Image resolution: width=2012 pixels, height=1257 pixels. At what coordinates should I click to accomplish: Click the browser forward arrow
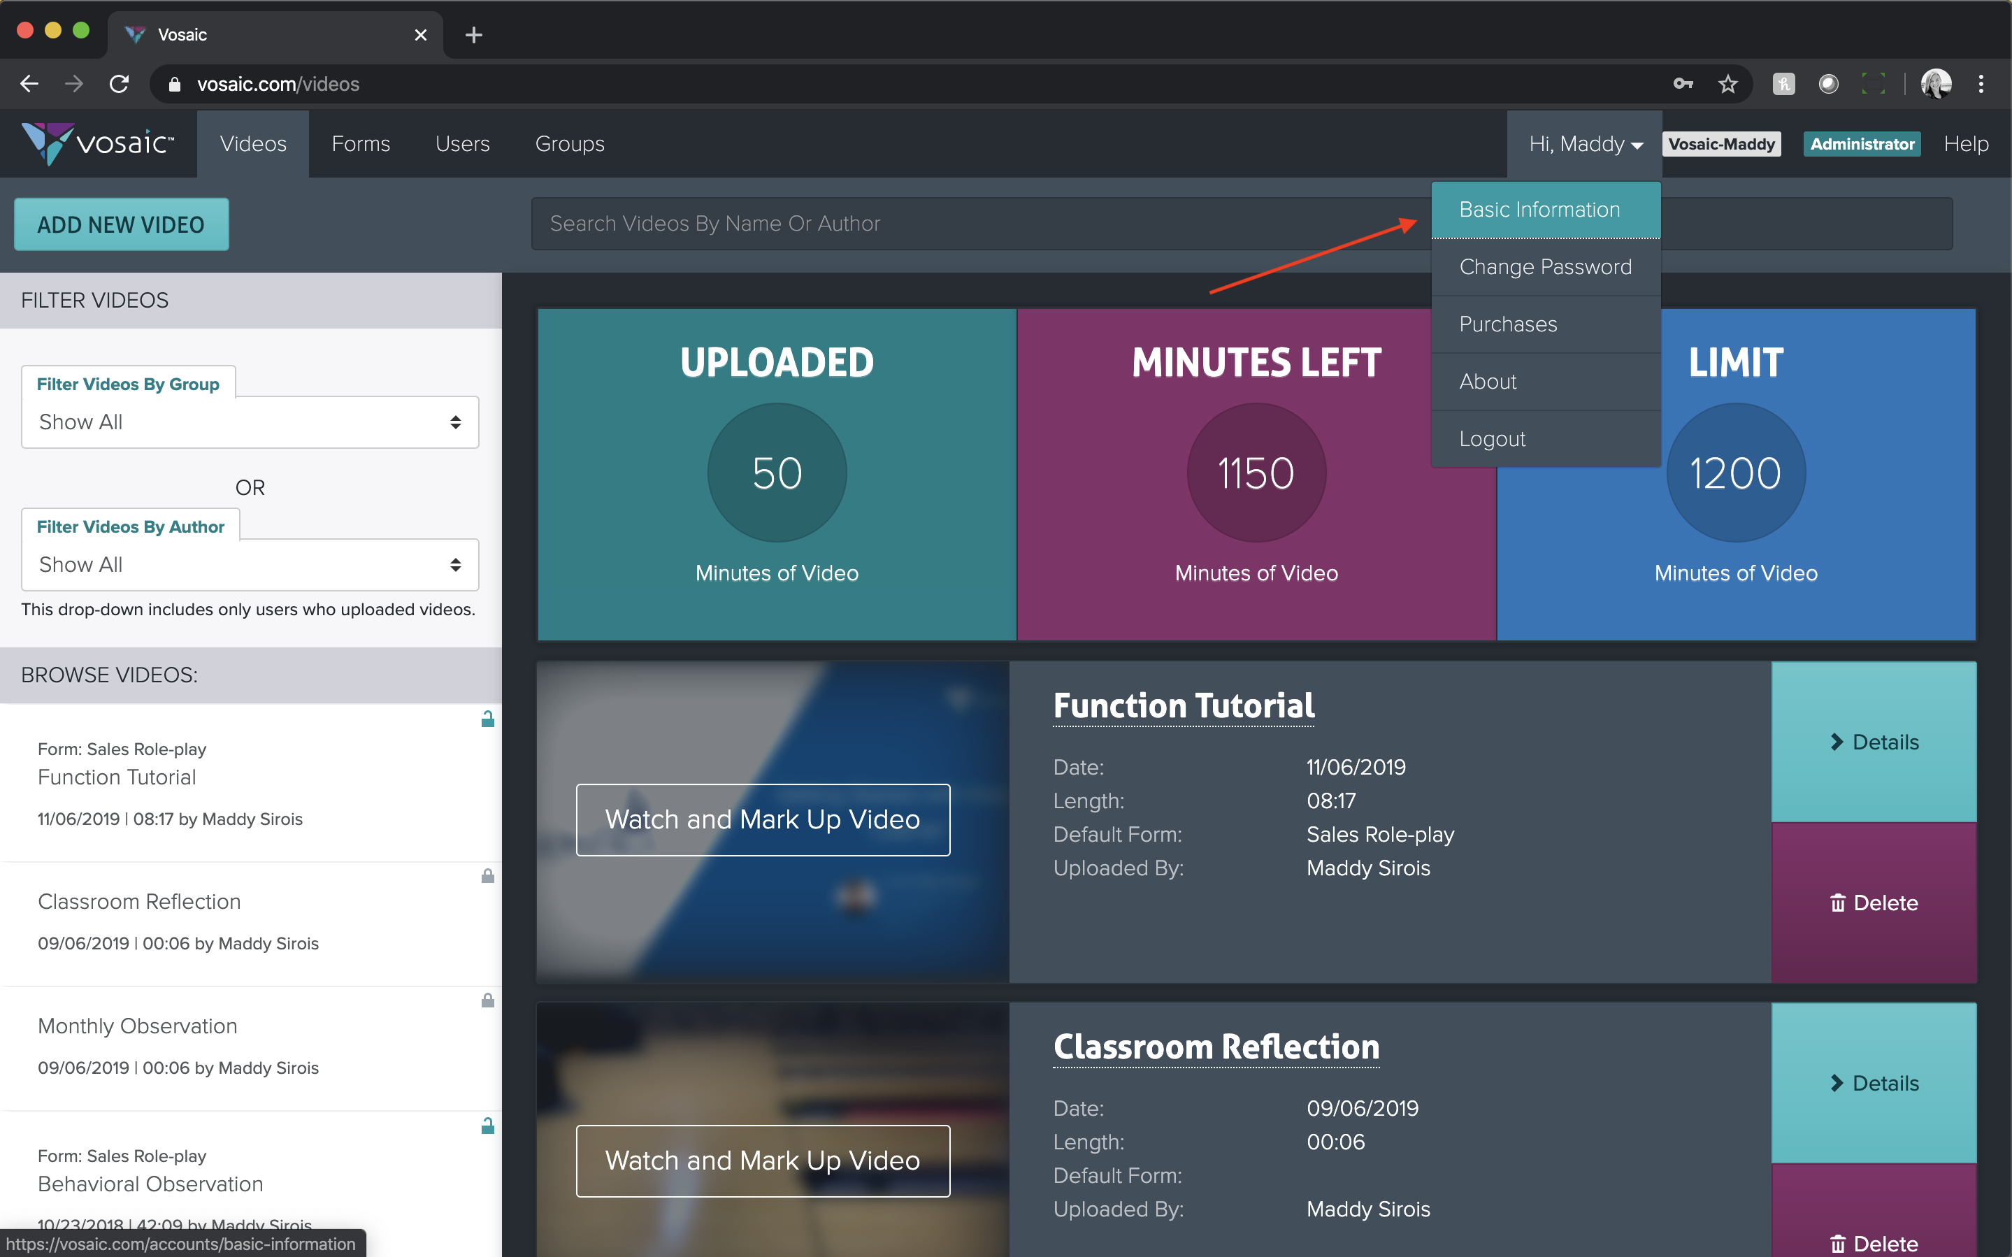coord(74,84)
